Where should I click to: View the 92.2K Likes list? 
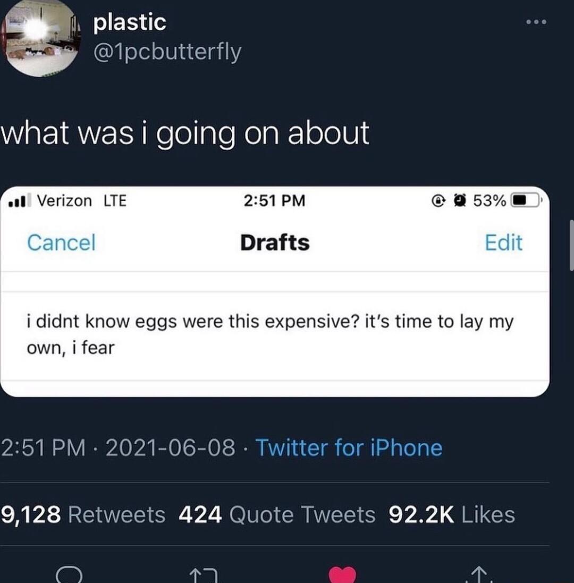pyautogui.click(x=452, y=514)
